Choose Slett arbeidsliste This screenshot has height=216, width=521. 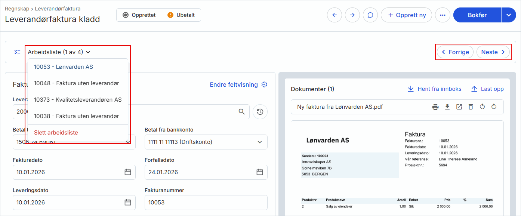click(78, 133)
